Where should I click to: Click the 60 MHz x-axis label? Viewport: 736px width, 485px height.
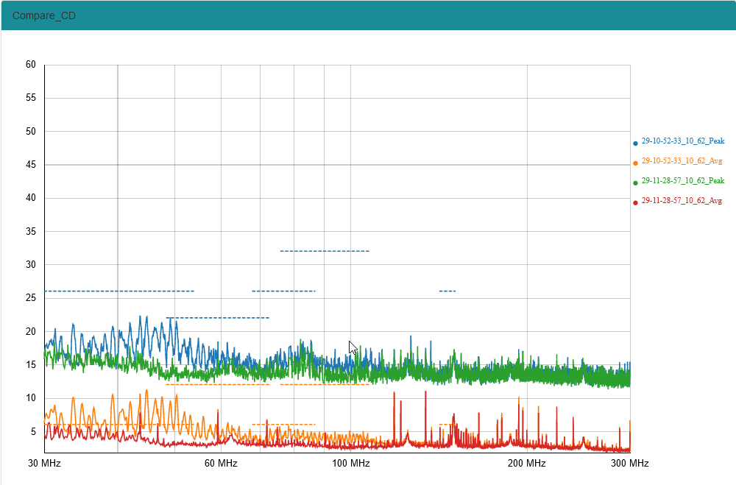pos(221,464)
